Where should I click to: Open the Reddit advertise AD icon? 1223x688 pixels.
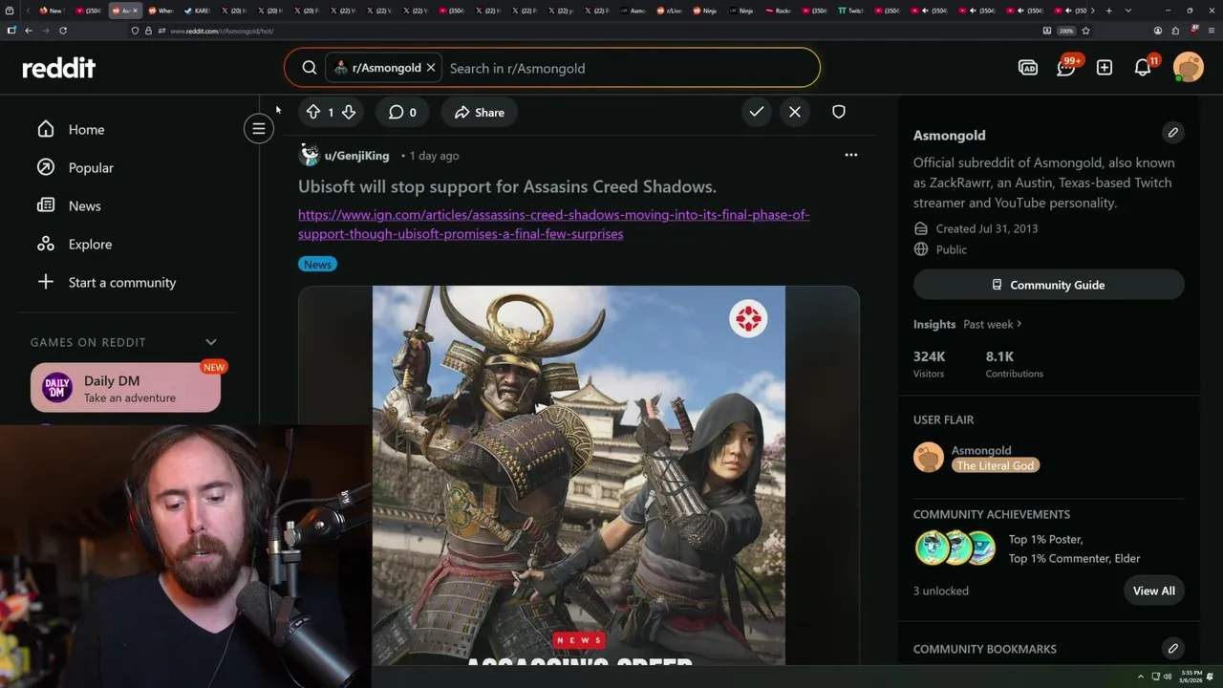point(1028,68)
